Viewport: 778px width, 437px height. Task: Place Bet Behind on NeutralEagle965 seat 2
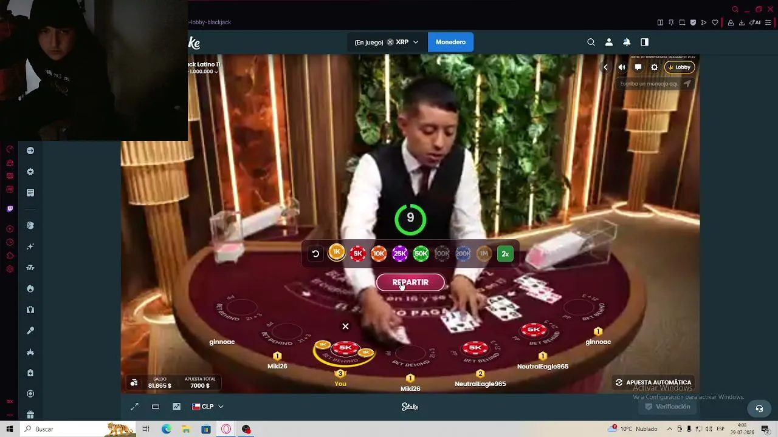point(476,348)
